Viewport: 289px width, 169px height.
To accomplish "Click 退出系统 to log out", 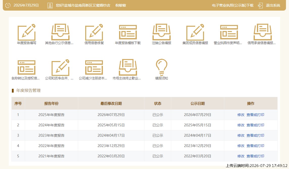I will pyautogui.click(x=273, y=5).
